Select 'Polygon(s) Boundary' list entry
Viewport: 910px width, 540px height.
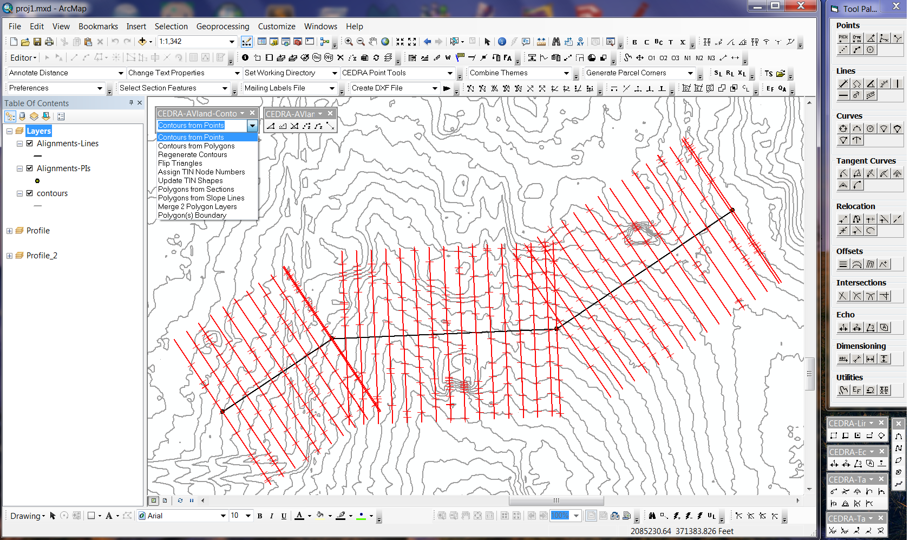point(192,215)
